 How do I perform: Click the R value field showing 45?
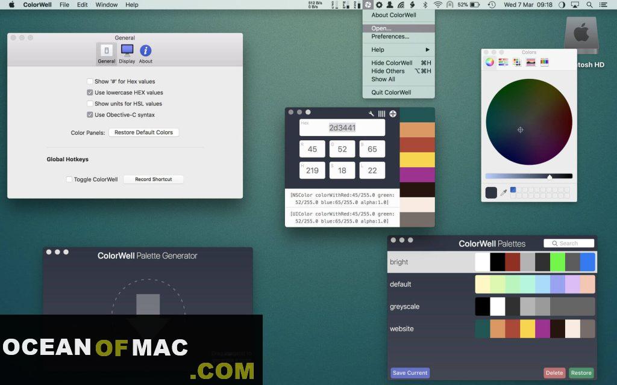(313, 149)
